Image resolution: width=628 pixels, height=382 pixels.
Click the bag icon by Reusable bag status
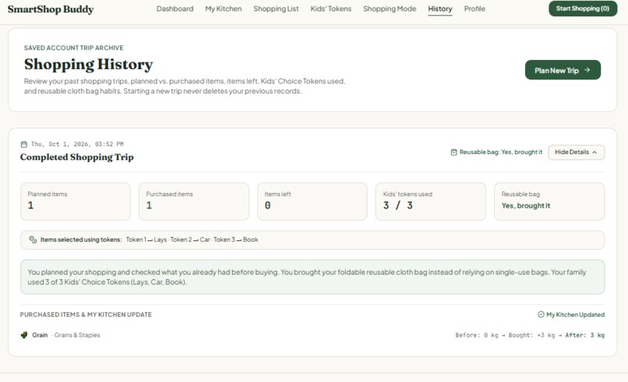point(453,152)
